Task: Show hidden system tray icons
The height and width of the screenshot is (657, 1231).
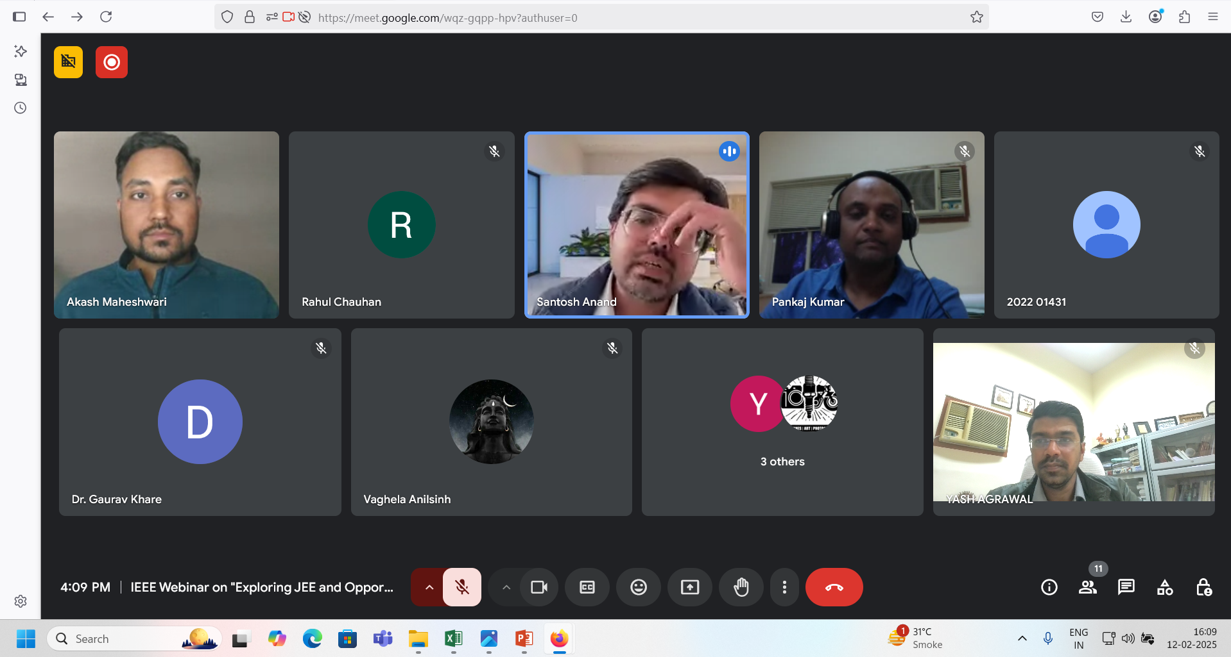Action: (x=1022, y=638)
